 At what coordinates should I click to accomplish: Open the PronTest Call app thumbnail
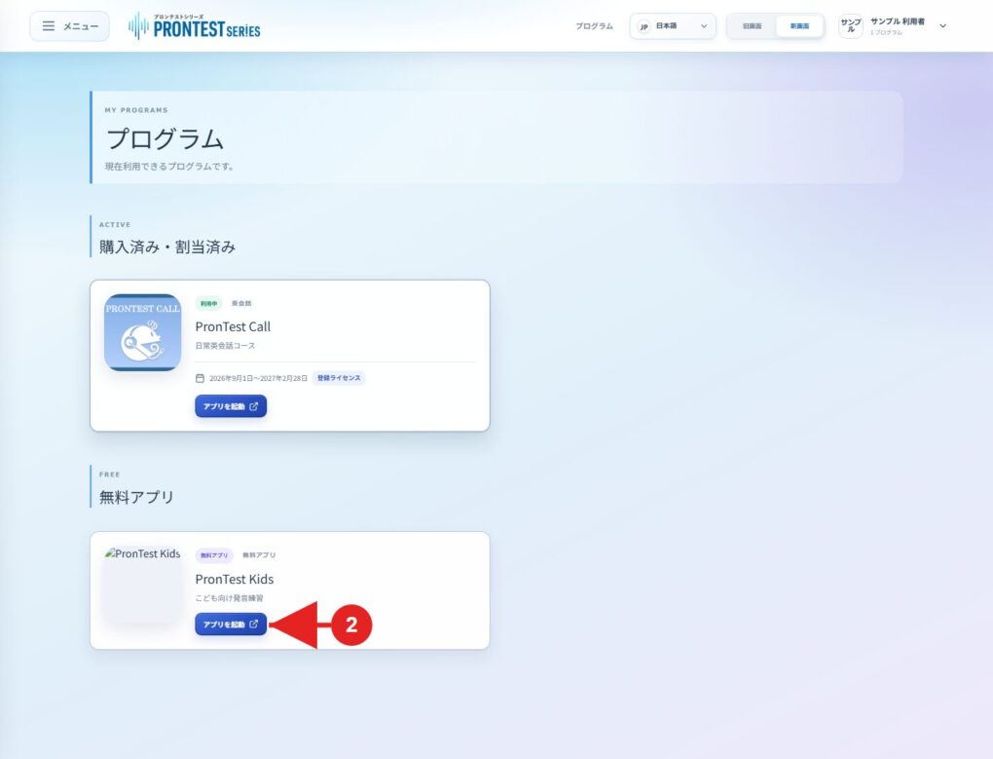142,332
